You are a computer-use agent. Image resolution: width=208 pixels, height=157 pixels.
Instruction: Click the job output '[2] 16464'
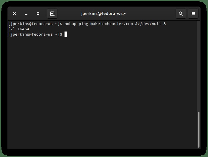(x=19, y=29)
